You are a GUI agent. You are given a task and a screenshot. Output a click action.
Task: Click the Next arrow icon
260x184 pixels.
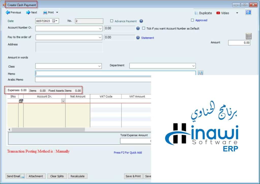pos(28,12)
